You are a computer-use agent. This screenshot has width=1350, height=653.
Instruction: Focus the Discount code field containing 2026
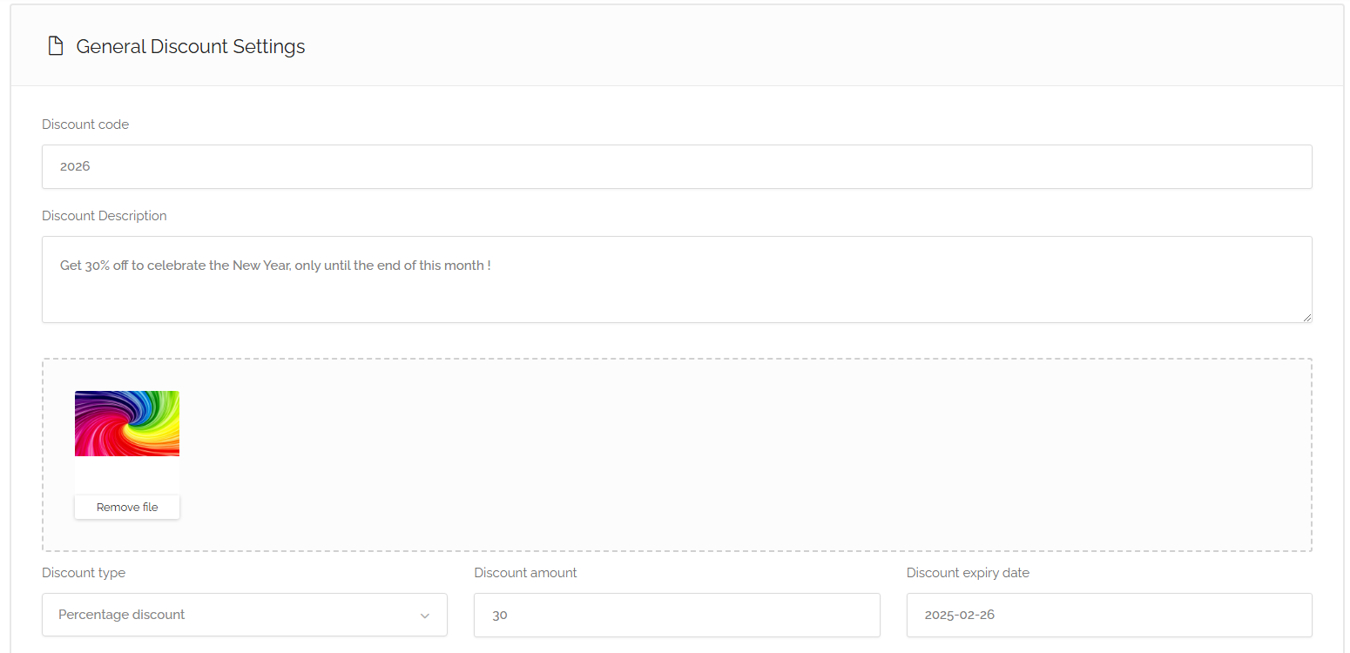[677, 166]
